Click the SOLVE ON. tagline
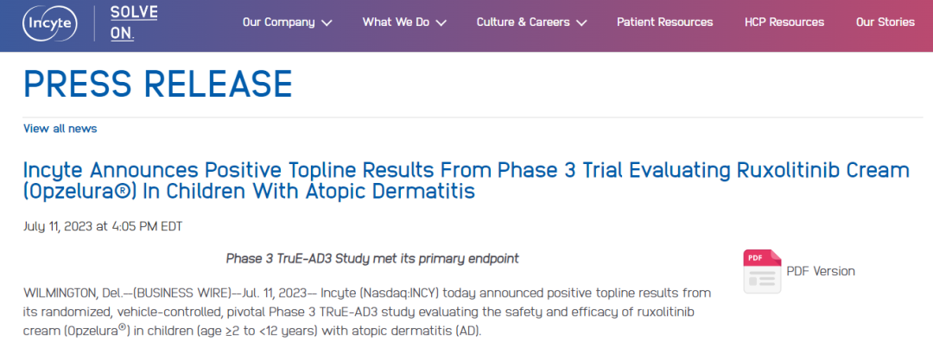 point(134,22)
